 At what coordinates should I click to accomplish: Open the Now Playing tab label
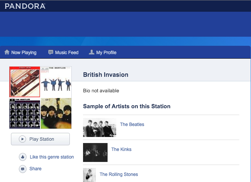(x=24, y=53)
